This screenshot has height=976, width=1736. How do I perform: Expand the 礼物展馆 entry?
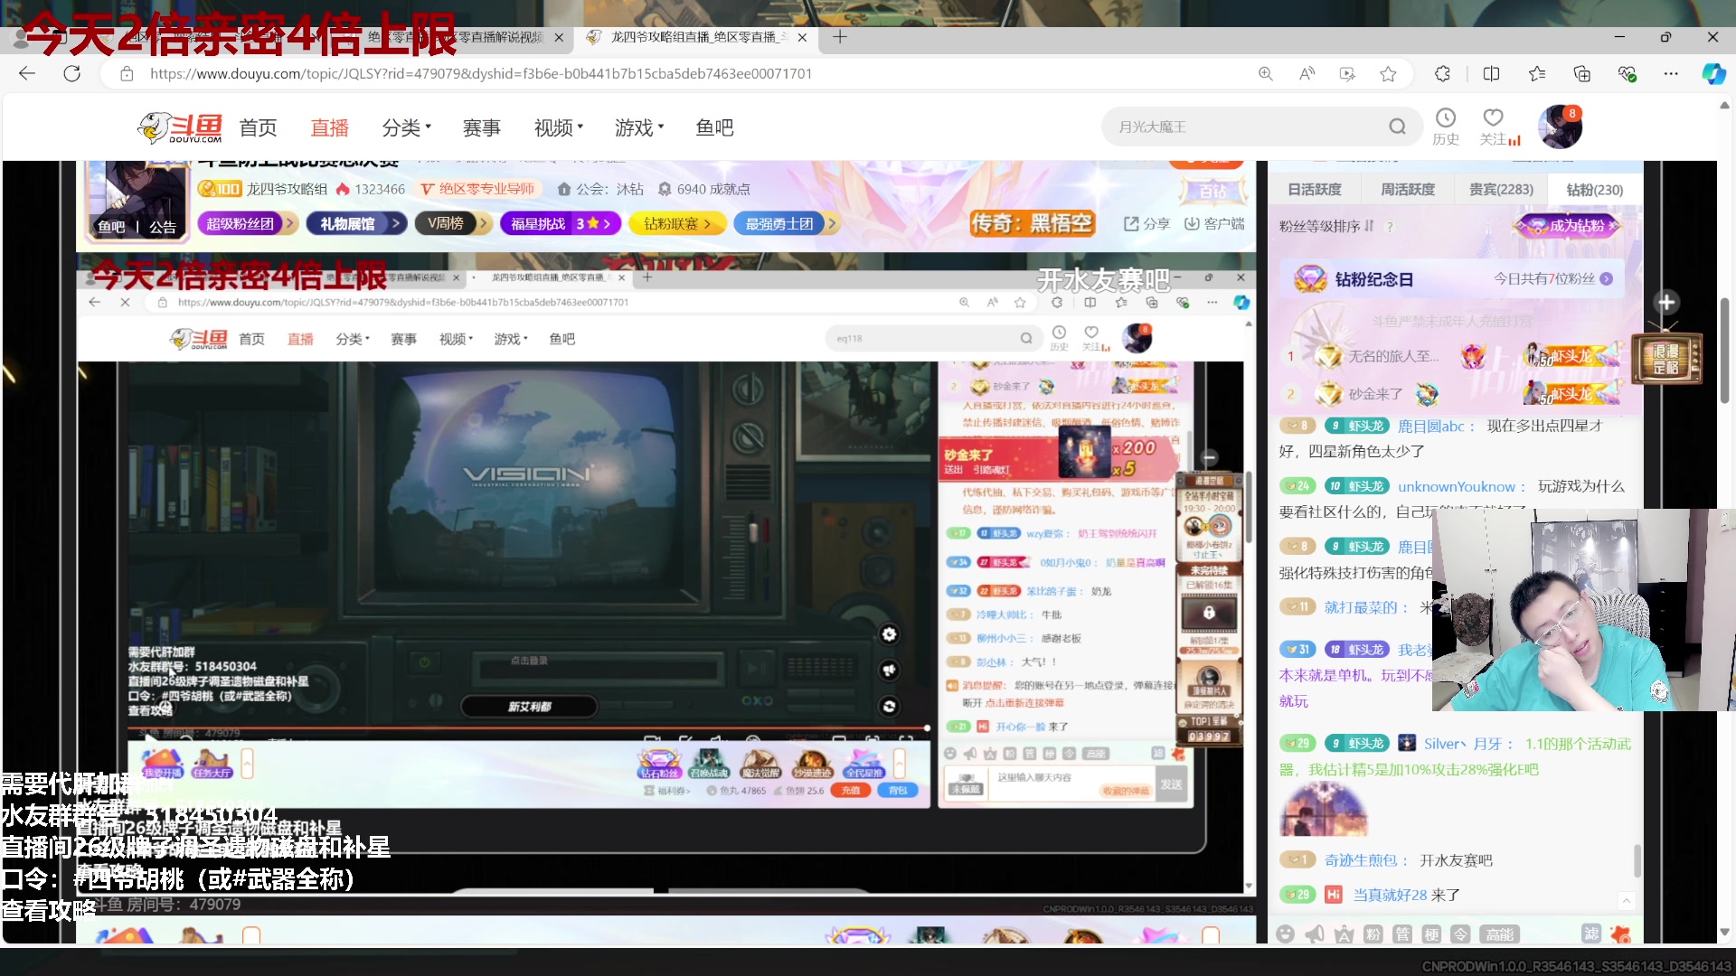point(356,223)
